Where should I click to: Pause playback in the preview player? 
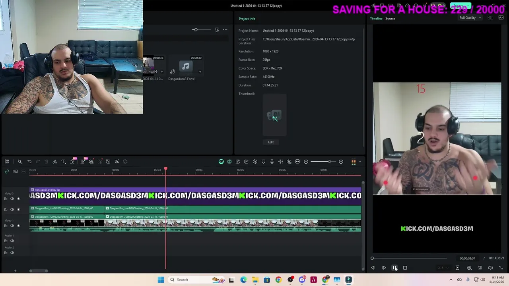pos(394,268)
